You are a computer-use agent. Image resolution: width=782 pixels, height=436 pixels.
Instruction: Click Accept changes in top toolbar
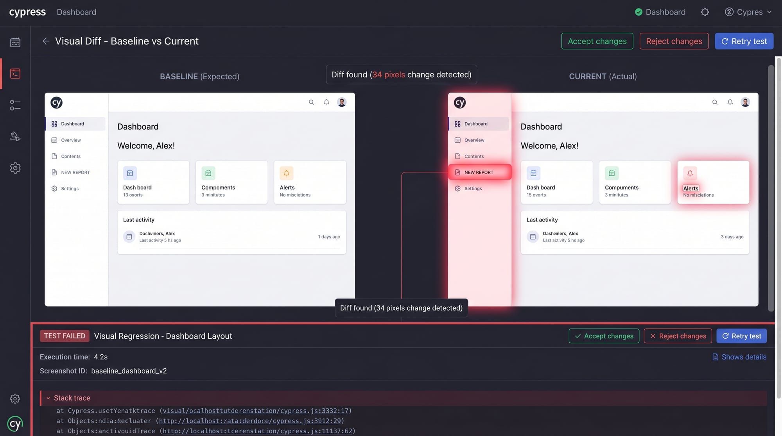click(x=597, y=41)
